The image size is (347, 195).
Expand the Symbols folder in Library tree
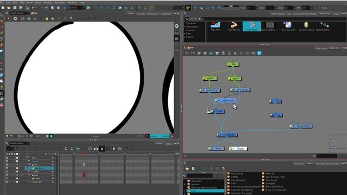coord(185,184)
